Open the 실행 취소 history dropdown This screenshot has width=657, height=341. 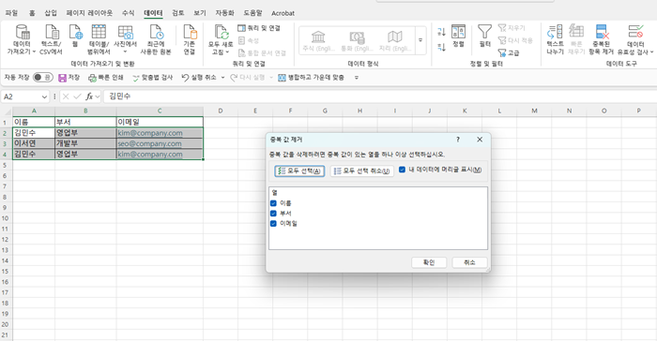coord(222,78)
